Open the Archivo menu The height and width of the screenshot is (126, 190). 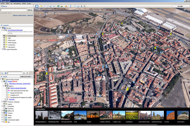3,4
